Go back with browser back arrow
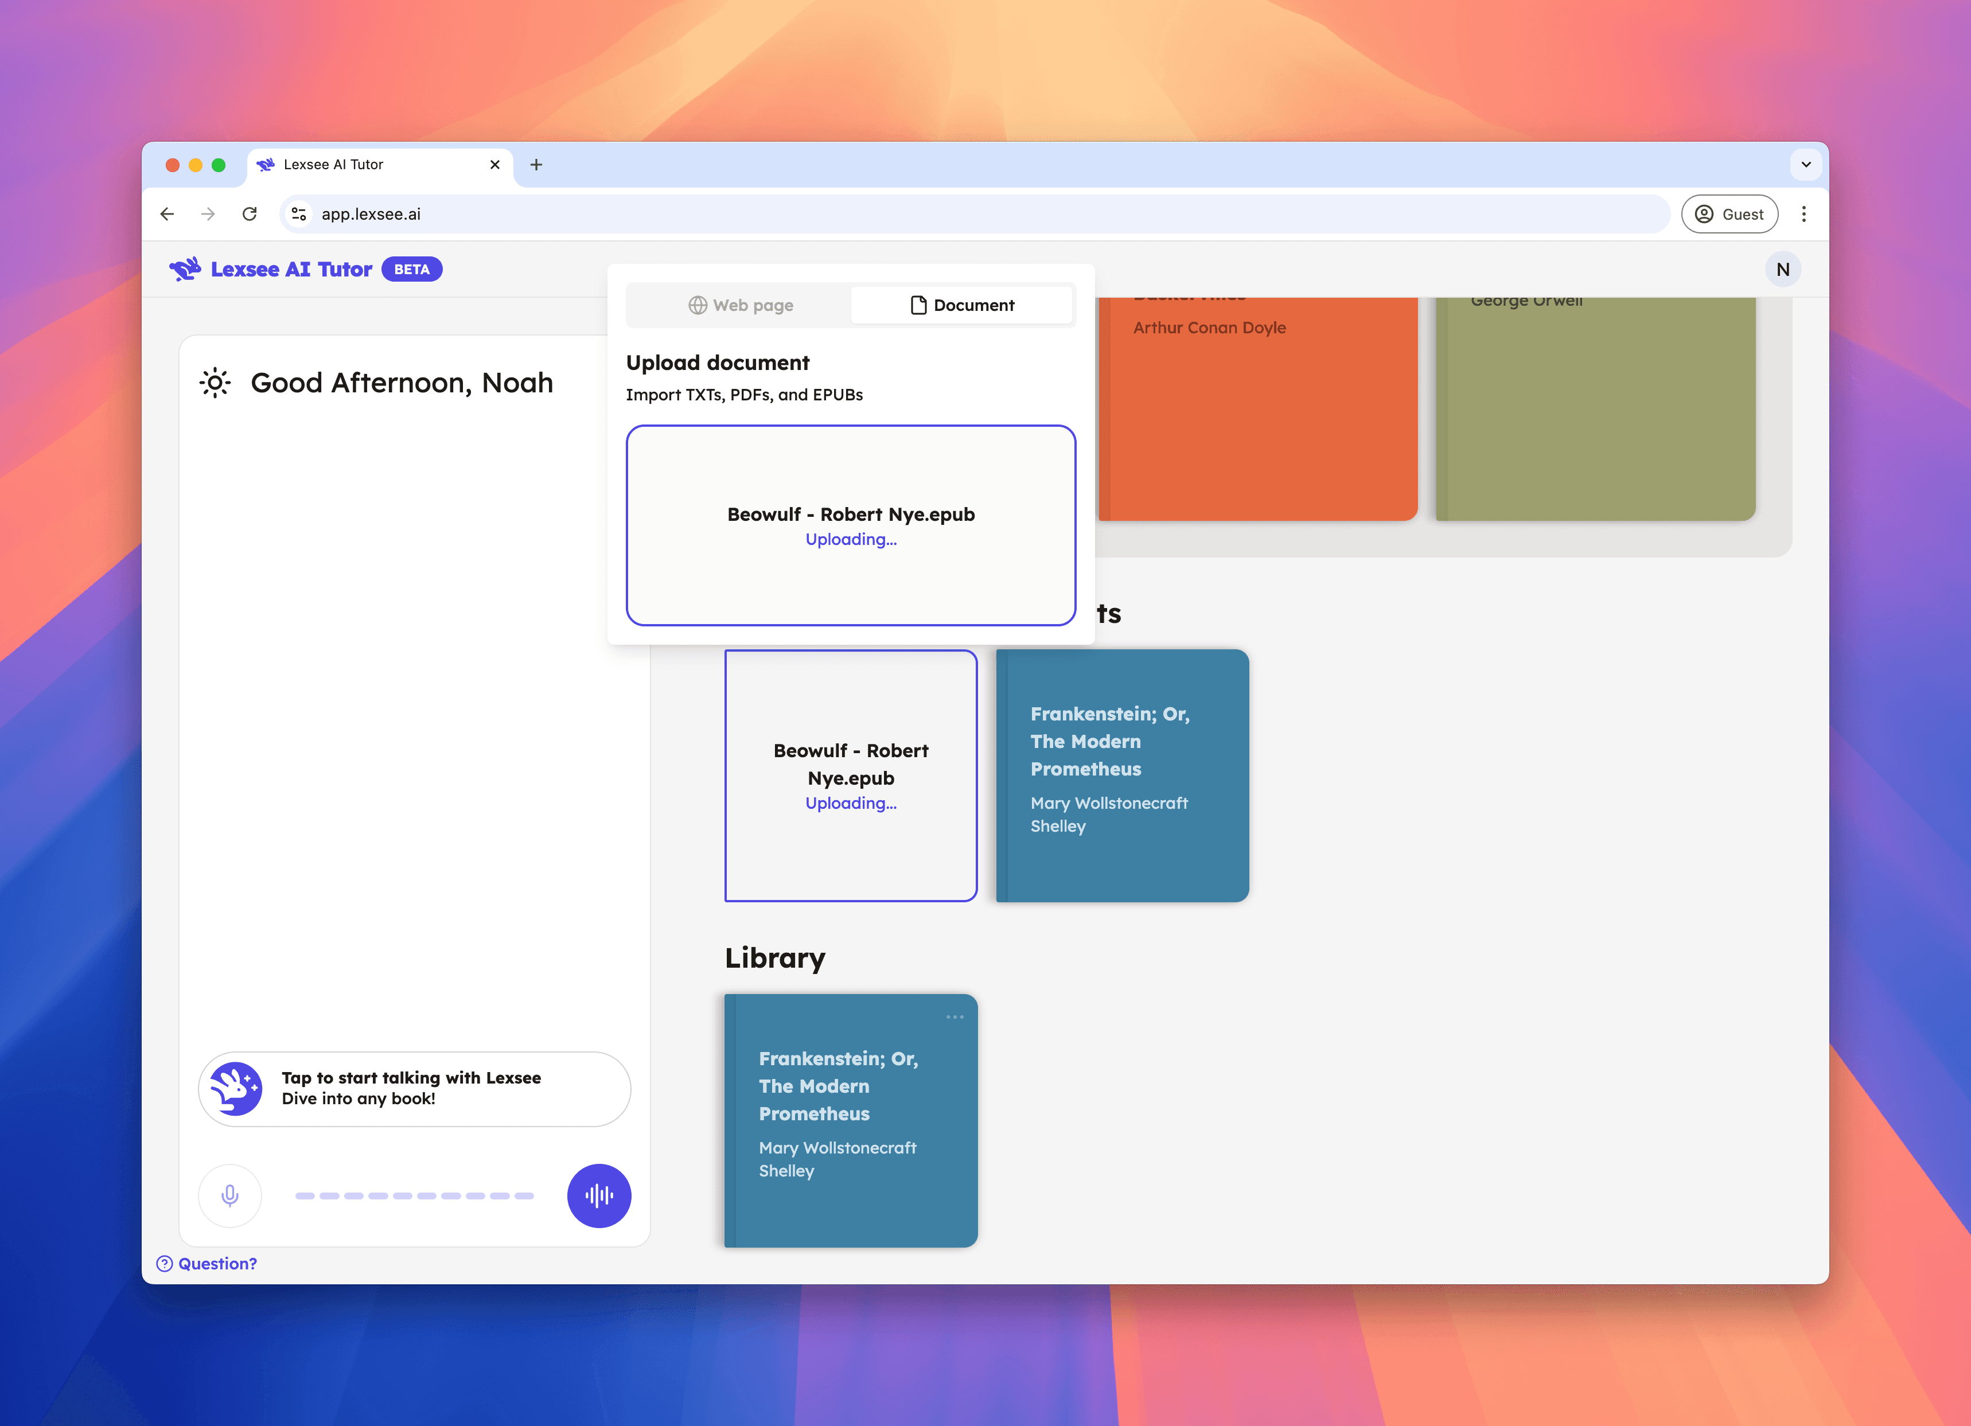Image resolution: width=1971 pixels, height=1426 pixels. [x=168, y=214]
